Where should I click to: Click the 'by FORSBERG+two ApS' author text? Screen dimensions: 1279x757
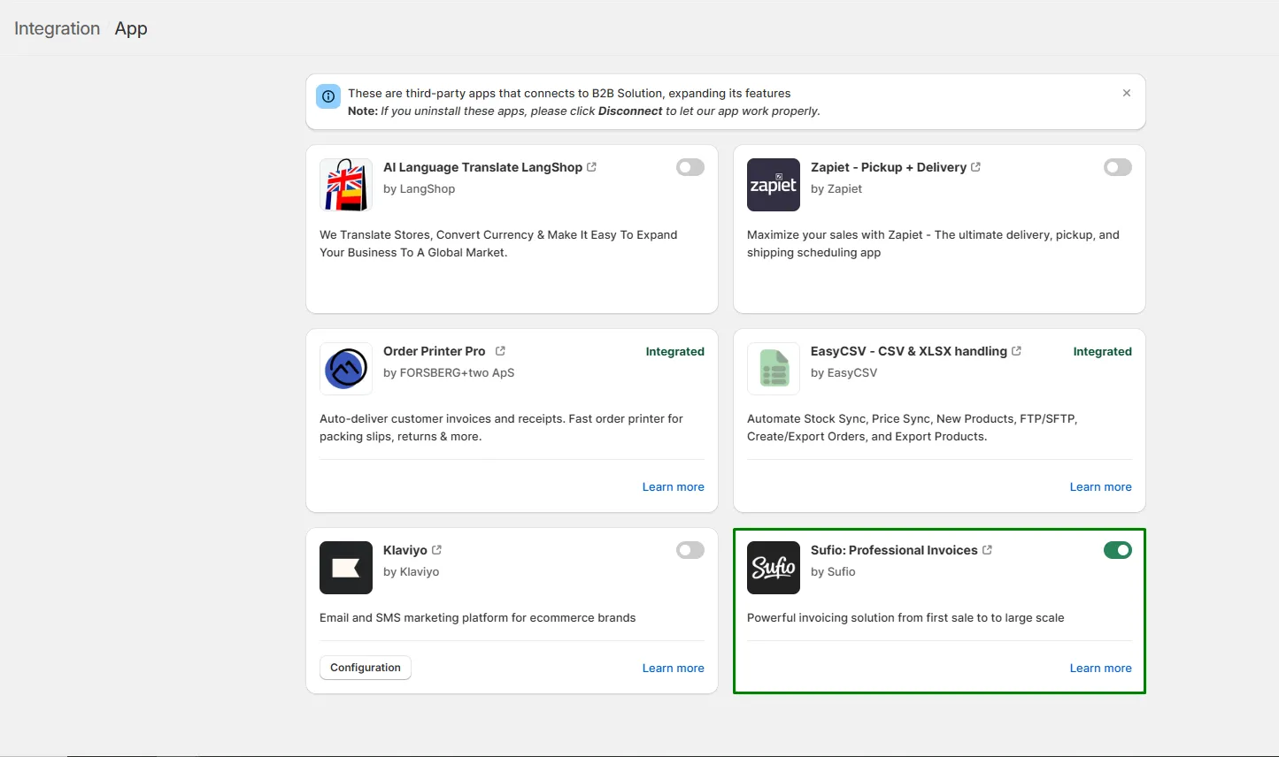tap(449, 372)
